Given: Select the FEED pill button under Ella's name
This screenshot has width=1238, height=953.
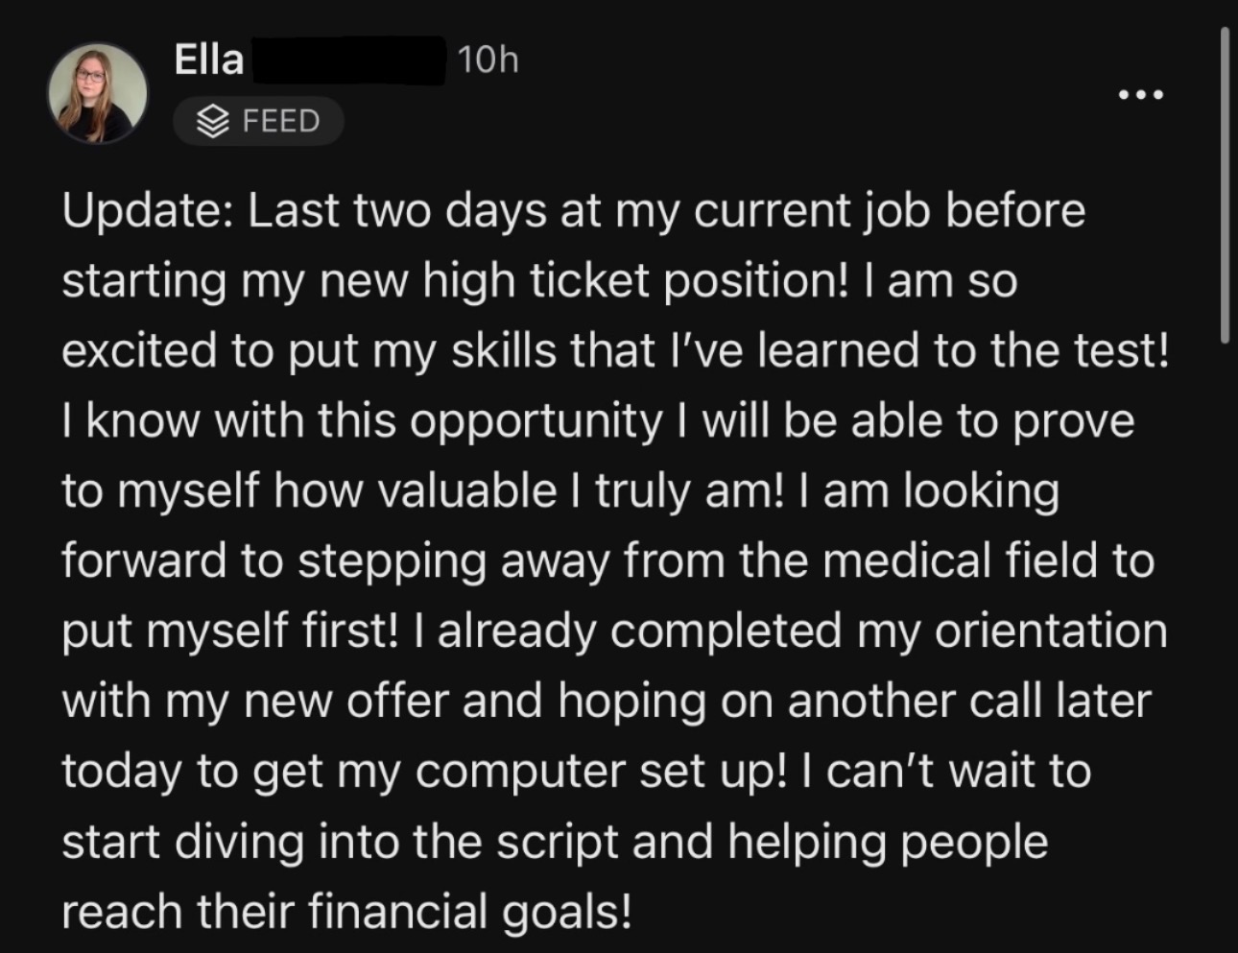Looking at the screenshot, I should [259, 121].
